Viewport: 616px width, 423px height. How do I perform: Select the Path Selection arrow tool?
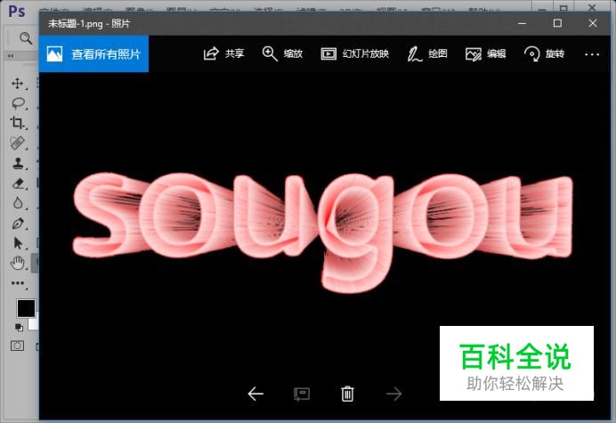[x=18, y=243]
